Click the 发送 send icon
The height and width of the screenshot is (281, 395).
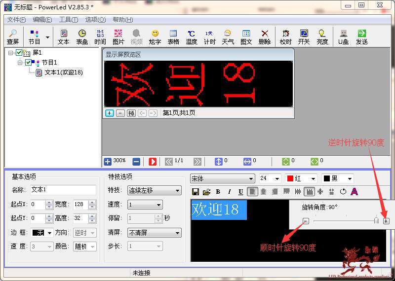pyautogui.click(x=362, y=36)
